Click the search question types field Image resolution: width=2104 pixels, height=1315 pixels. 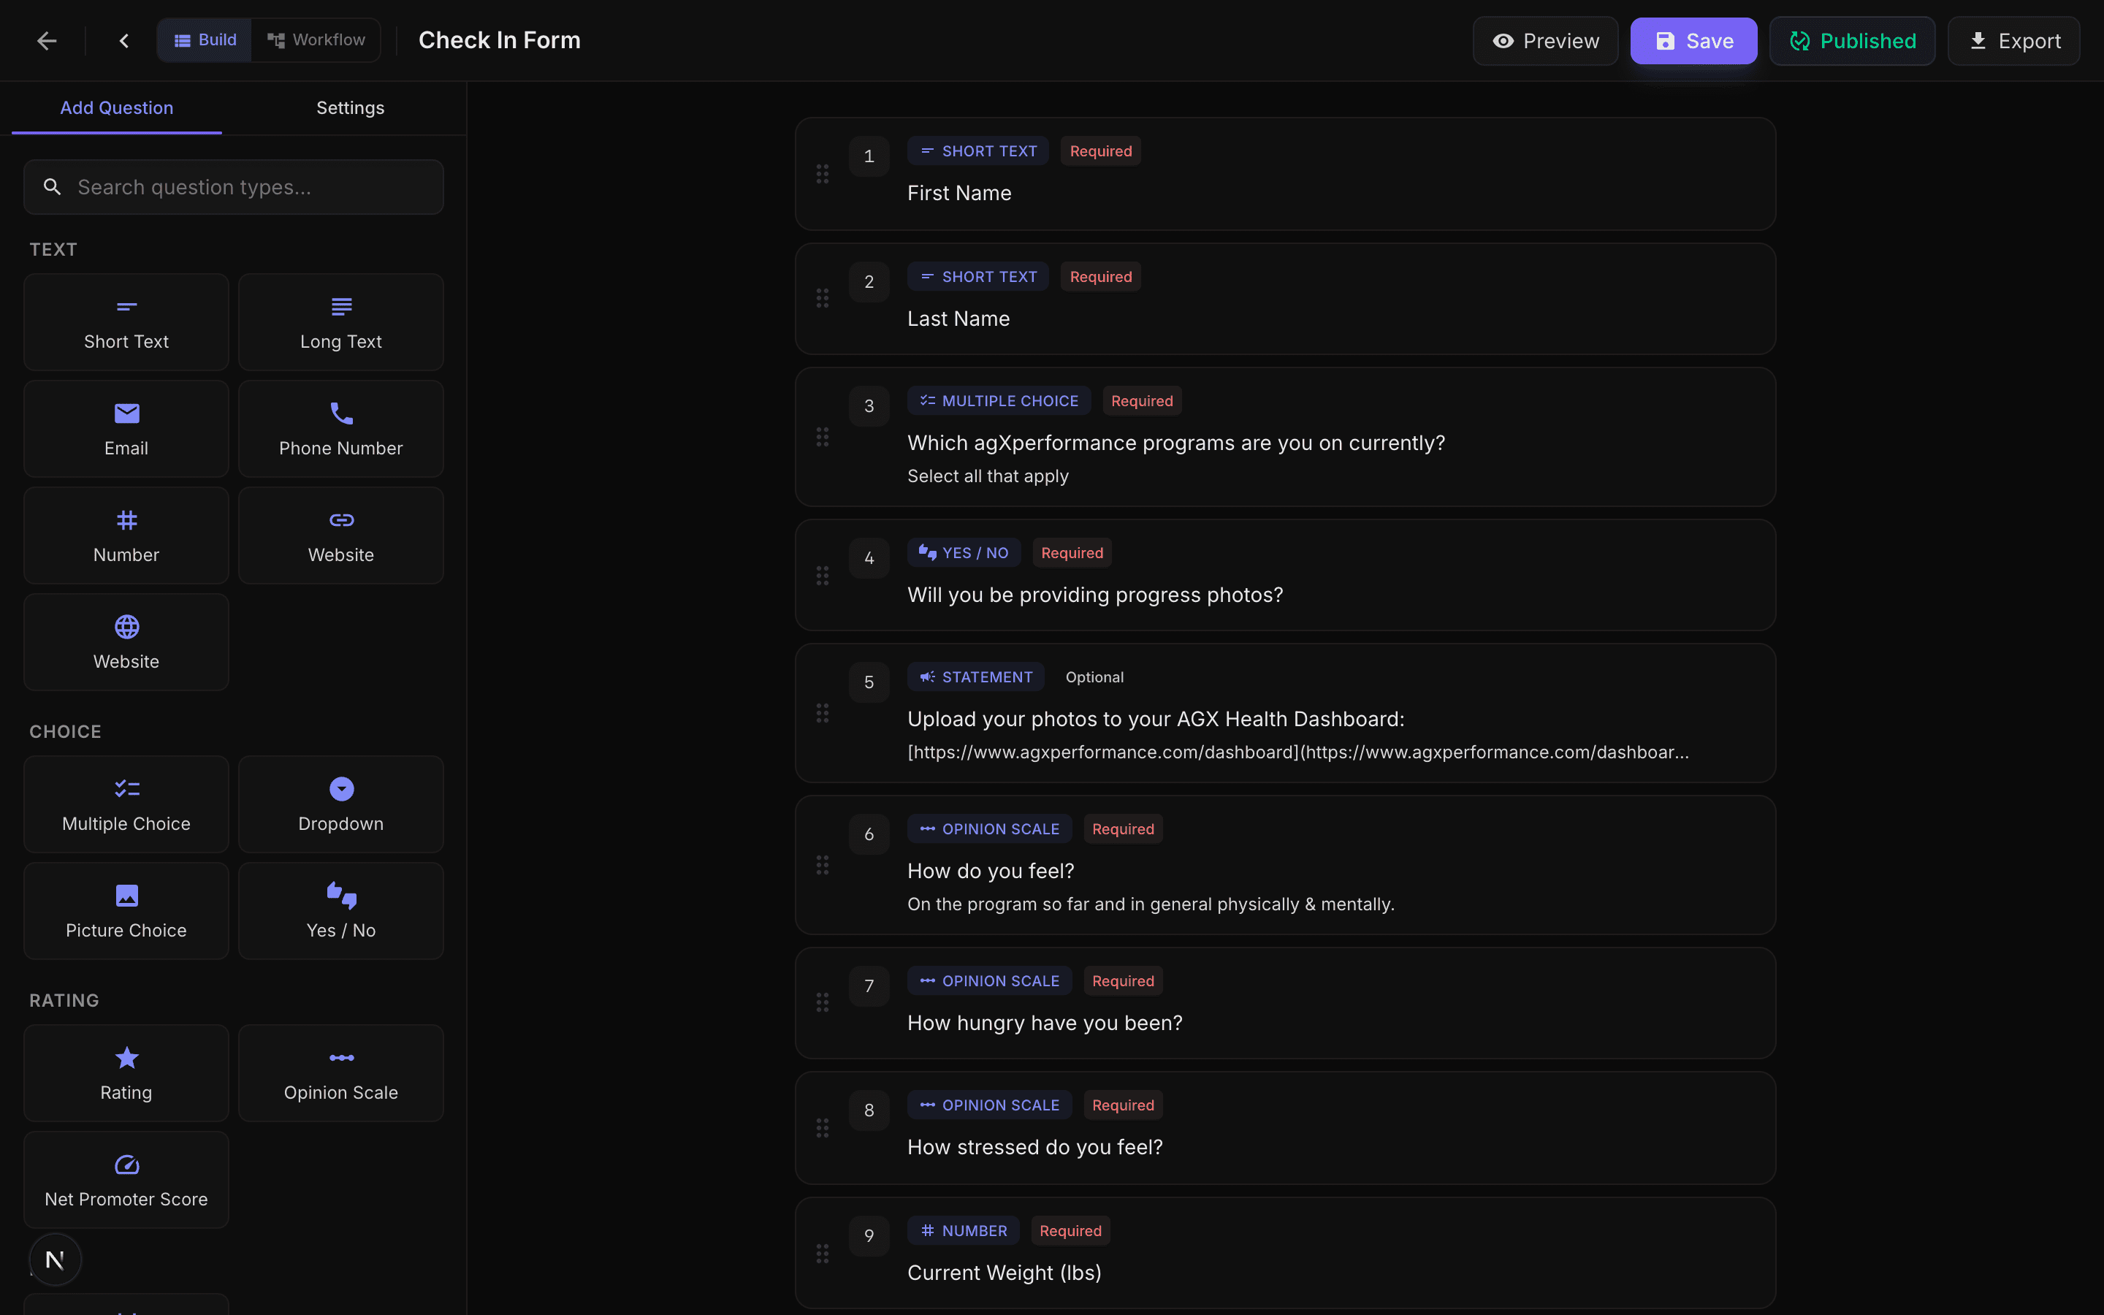click(233, 186)
